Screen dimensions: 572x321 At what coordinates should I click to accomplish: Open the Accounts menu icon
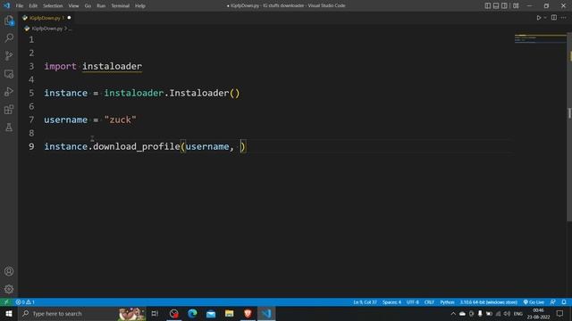coord(9,271)
